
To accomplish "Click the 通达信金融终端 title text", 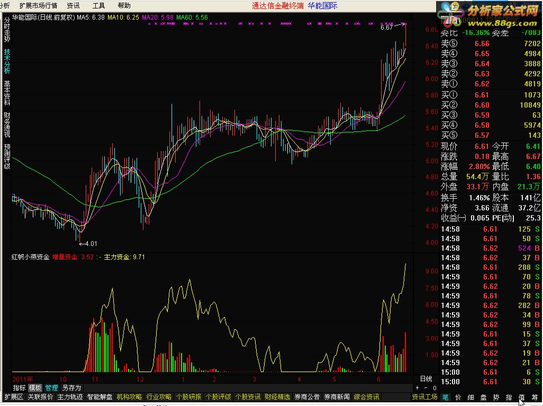I will (278, 5).
